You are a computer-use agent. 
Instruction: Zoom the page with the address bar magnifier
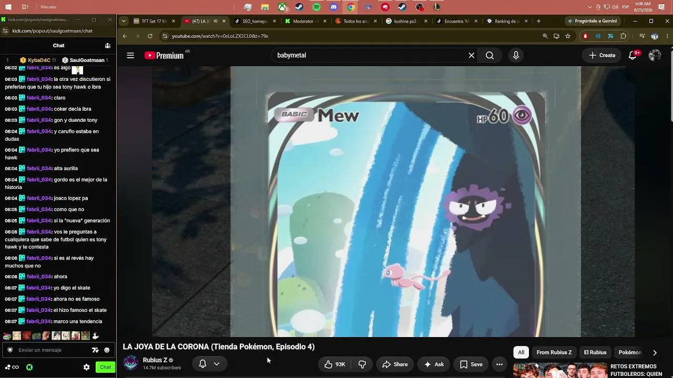[x=545, y=36]
